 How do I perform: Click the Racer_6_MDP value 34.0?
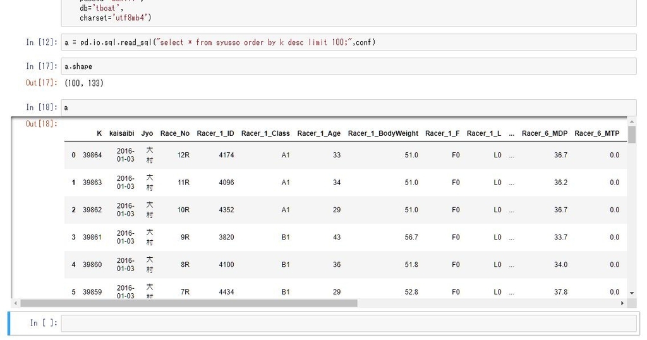[561, 265]
